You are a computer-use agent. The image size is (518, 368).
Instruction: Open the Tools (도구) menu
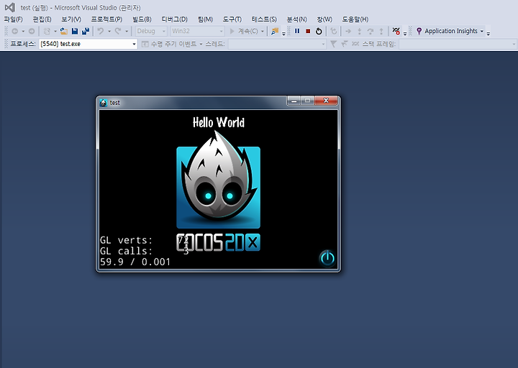(x=232, y=19)
